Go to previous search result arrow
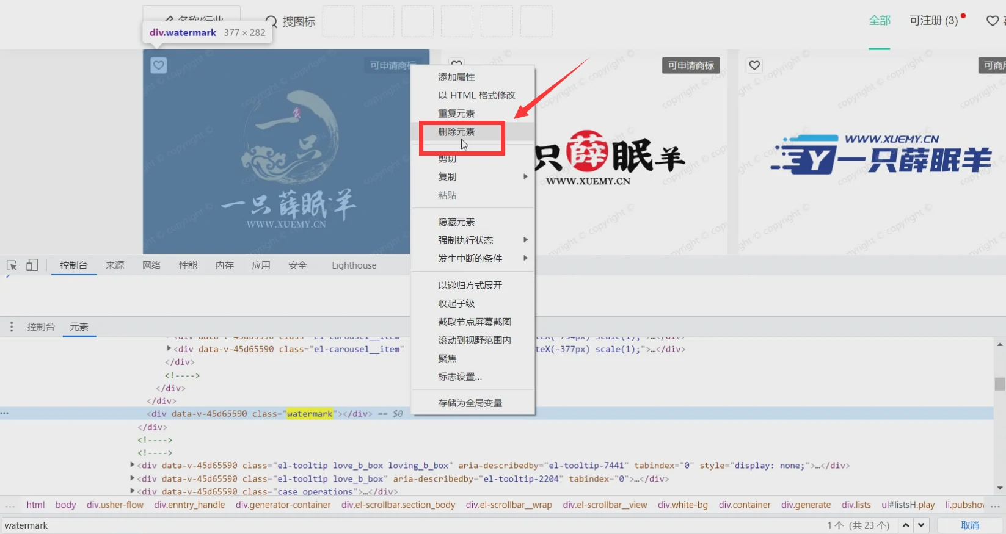This screenshot has height=534, width=1006. point(906,525)
